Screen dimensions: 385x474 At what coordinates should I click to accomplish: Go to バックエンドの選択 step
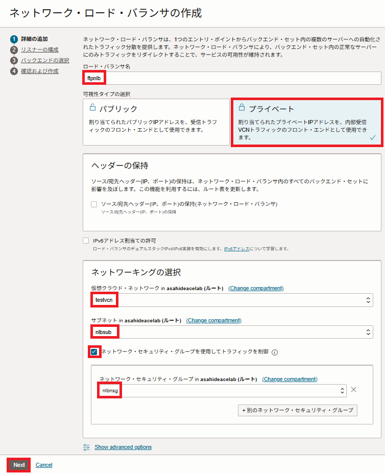45,60
